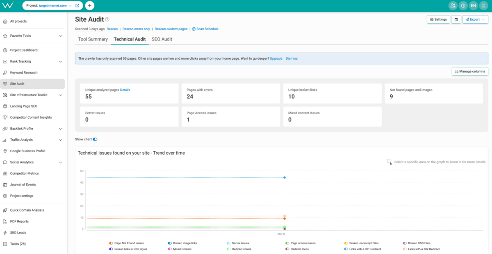Click the W logo icon

[9, 6]
